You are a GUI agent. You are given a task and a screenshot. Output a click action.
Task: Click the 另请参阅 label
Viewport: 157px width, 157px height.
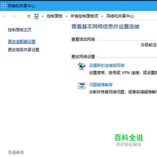pos(16,152)
